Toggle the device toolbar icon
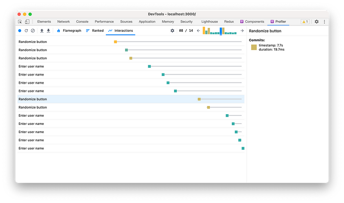Viewport: 344px width, 203px height. click(27, 21)
